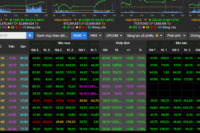Viewport: 200px width, 133px height.
Task: Expand the UPCOM tab dropdown arrow
Action: [121, 36]
